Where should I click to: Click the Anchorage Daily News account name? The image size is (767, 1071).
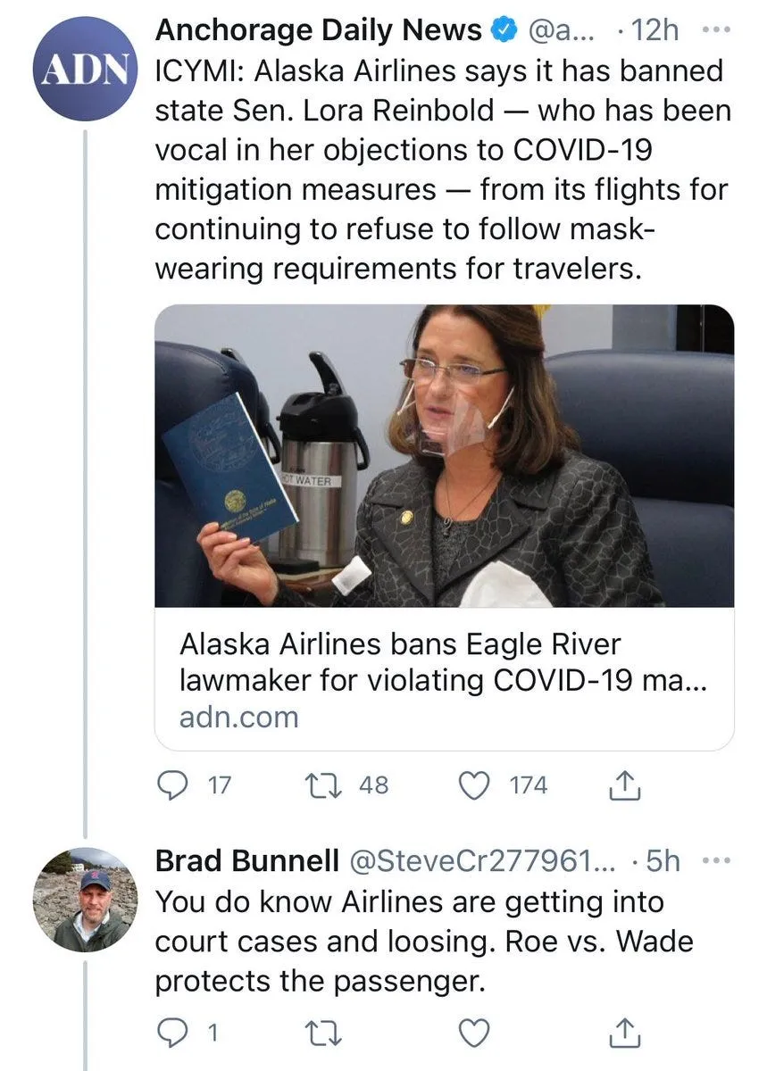(x=318, y=30)
